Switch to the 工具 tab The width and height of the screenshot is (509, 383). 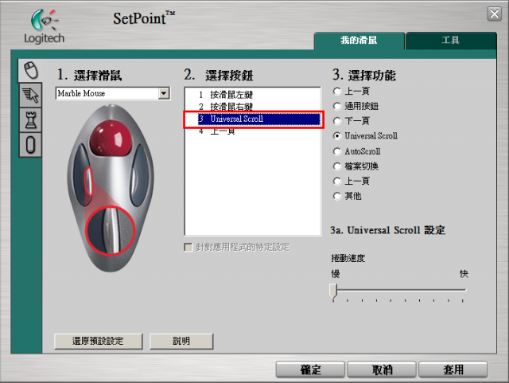point(451,41)
